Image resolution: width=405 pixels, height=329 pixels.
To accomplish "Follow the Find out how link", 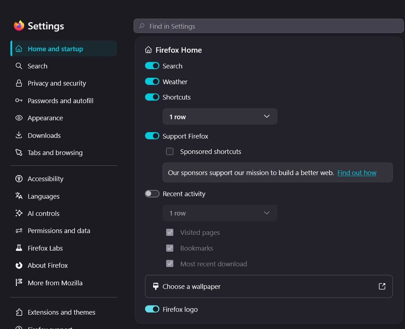I will (x=357, y=173).
